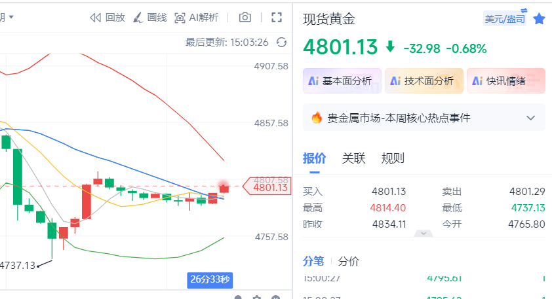The height and width of the screenshot is (299, 552).
Task: Take a chart screenshot with camera icon
Action: coord(245,17)
